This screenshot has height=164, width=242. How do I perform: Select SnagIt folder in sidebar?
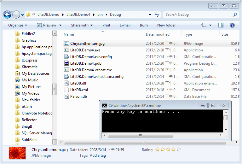point(24,126)
